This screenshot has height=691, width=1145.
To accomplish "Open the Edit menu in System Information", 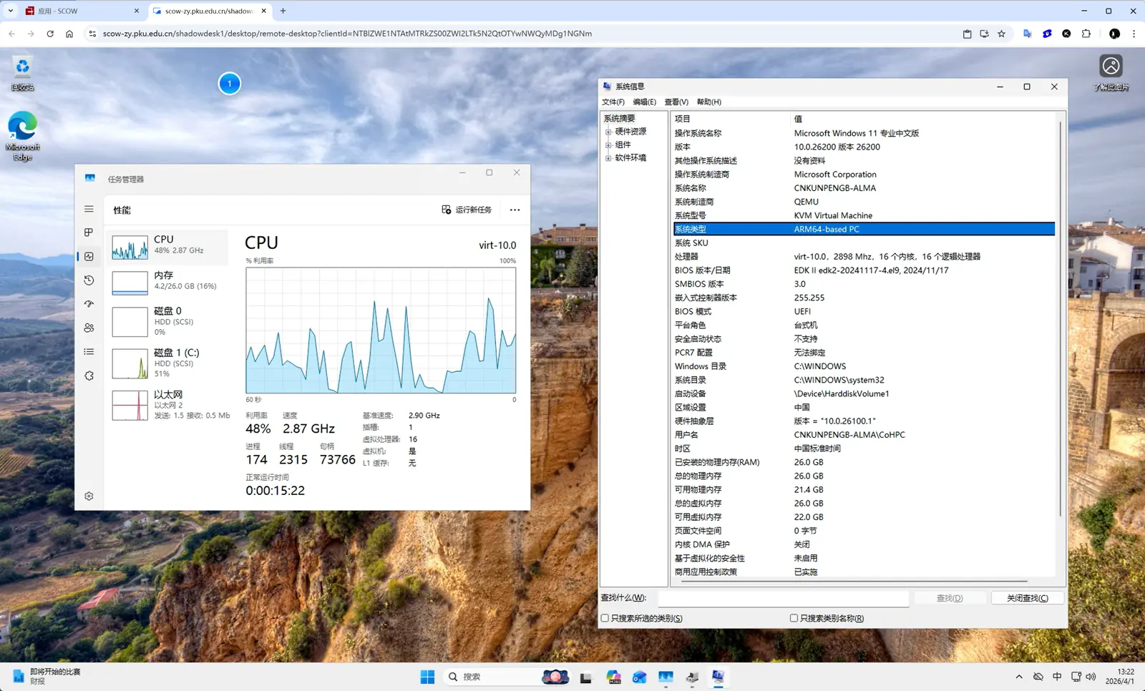I will click(644, 102).
